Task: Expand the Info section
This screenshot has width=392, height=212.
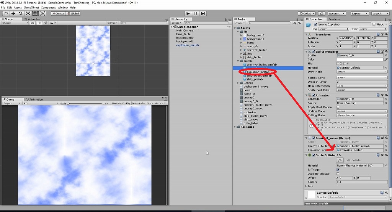Action: pos(306,186)
